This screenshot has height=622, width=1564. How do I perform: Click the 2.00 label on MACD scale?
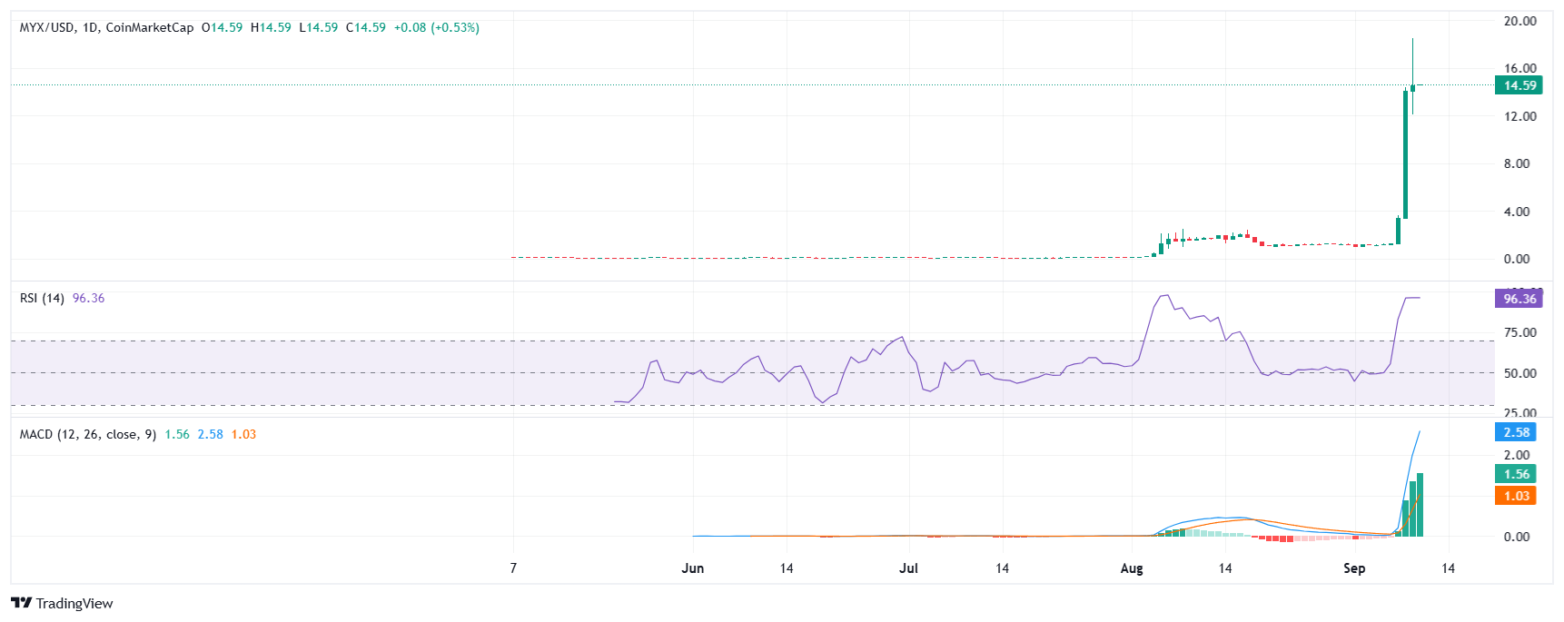tap(1516, 455)
